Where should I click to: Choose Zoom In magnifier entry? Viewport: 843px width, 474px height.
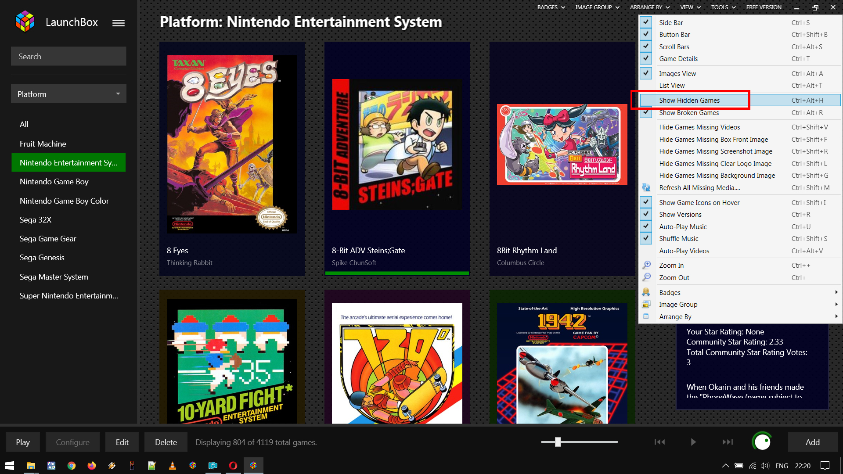740,266
